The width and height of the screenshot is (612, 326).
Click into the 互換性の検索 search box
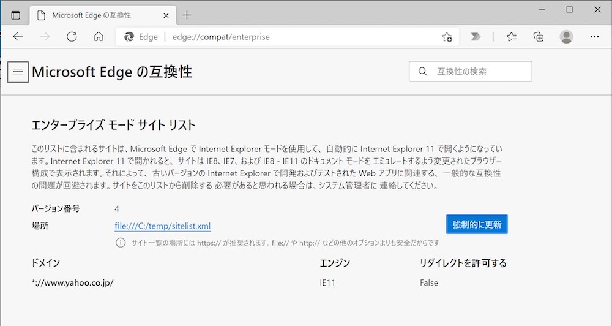point(470,72)
